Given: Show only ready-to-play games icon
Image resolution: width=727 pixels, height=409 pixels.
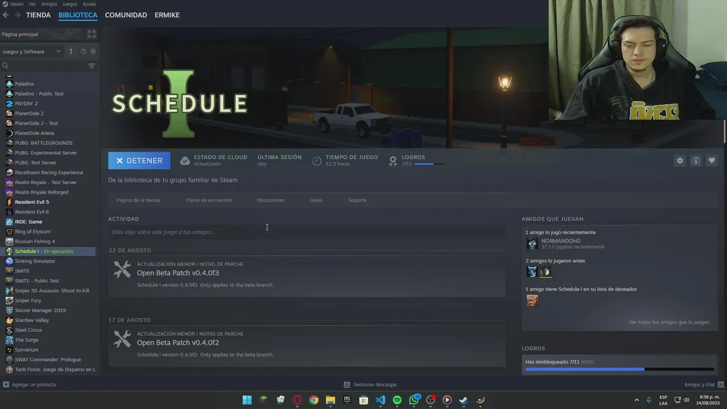Looking at the screenshot, I should point(93,52).
